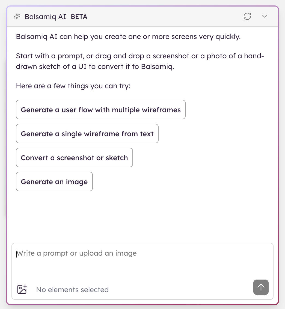Click the No elements selected status text

[x=72, y=290]
